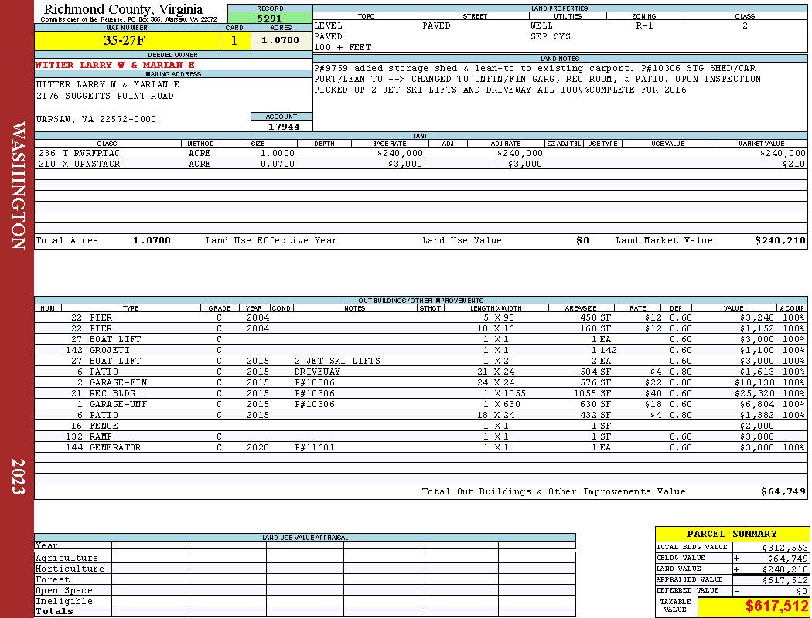The width and height of the screenshot is (812, 618).
Task: Click zoning value R-1
Action: pos(644,25)
